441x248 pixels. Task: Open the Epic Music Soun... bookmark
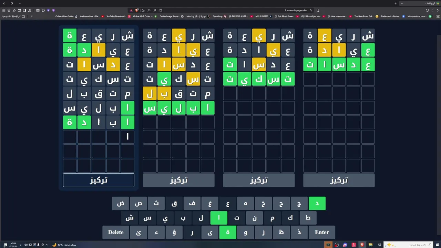[287, 16]
